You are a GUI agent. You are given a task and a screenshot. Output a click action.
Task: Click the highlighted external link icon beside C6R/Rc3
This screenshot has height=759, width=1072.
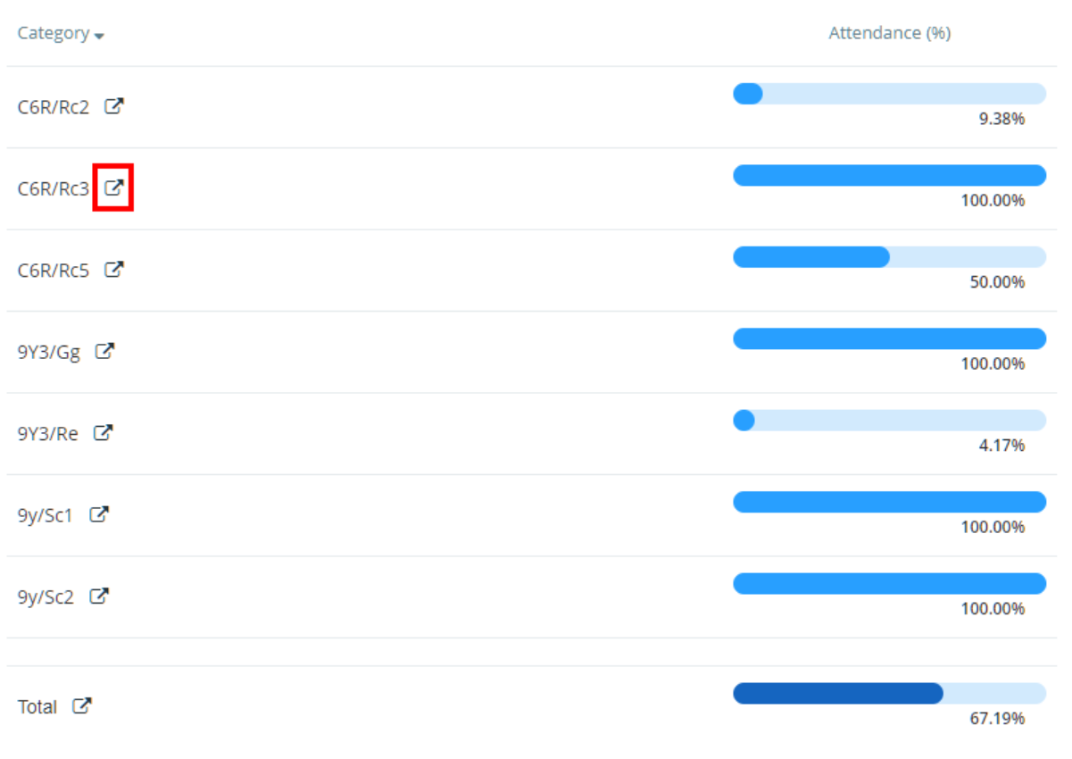point(113,188)
